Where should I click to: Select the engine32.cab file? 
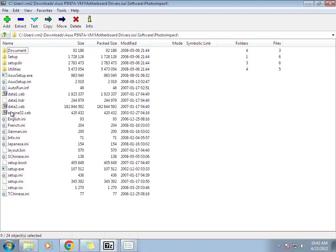19,113
